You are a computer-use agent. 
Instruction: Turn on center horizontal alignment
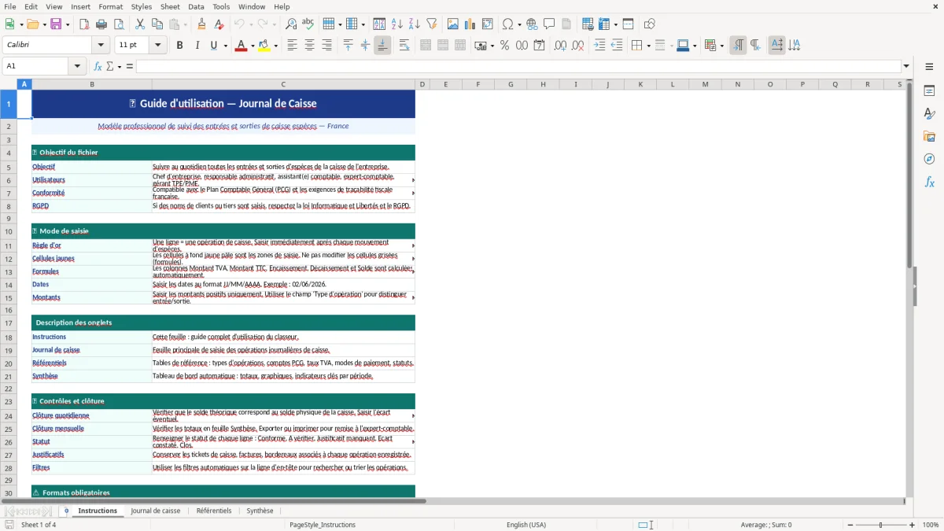point(309,46)
